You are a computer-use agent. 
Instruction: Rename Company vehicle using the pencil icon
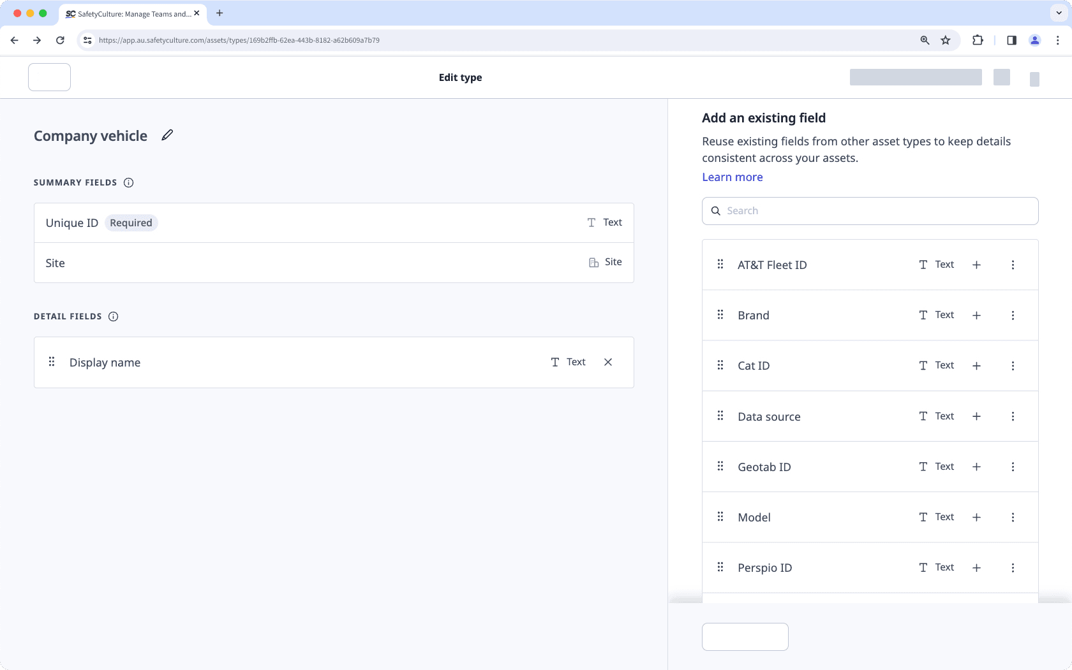coord(167,135)
